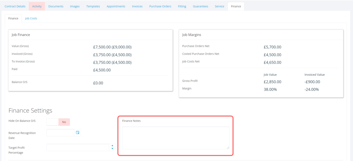Navigate to the Purchase Orders tab

[x=160, y=6]
